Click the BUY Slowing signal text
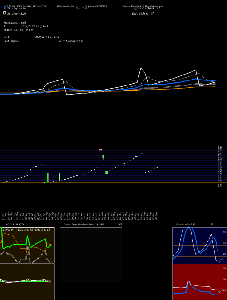 (x=71, y=41)
